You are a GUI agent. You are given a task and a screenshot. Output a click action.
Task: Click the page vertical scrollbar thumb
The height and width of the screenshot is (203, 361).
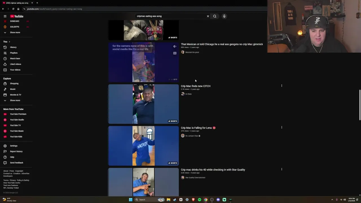(360, 105)
